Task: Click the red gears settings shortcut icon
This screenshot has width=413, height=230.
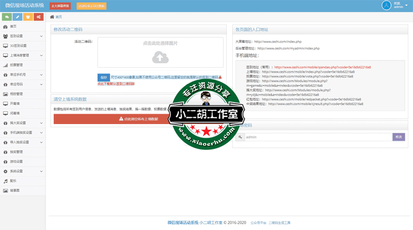Action: (38, 17)
